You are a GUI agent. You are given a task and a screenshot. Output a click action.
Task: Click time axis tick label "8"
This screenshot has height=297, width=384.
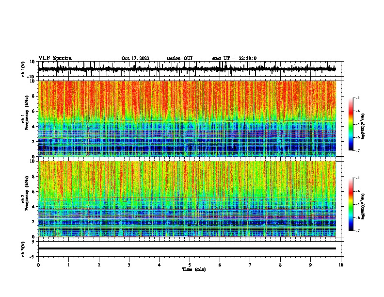point(280,265)
